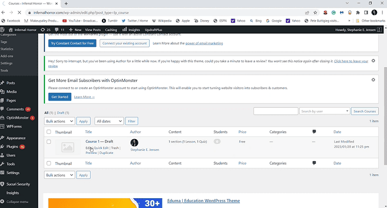Open Settings with sliders icon in sidebar

click(x=13, y=173)
